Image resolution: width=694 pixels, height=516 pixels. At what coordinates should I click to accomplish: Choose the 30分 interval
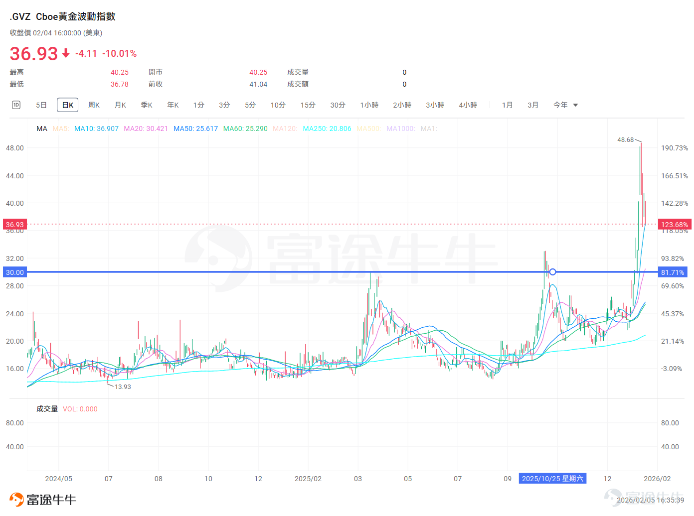(338, 105)
